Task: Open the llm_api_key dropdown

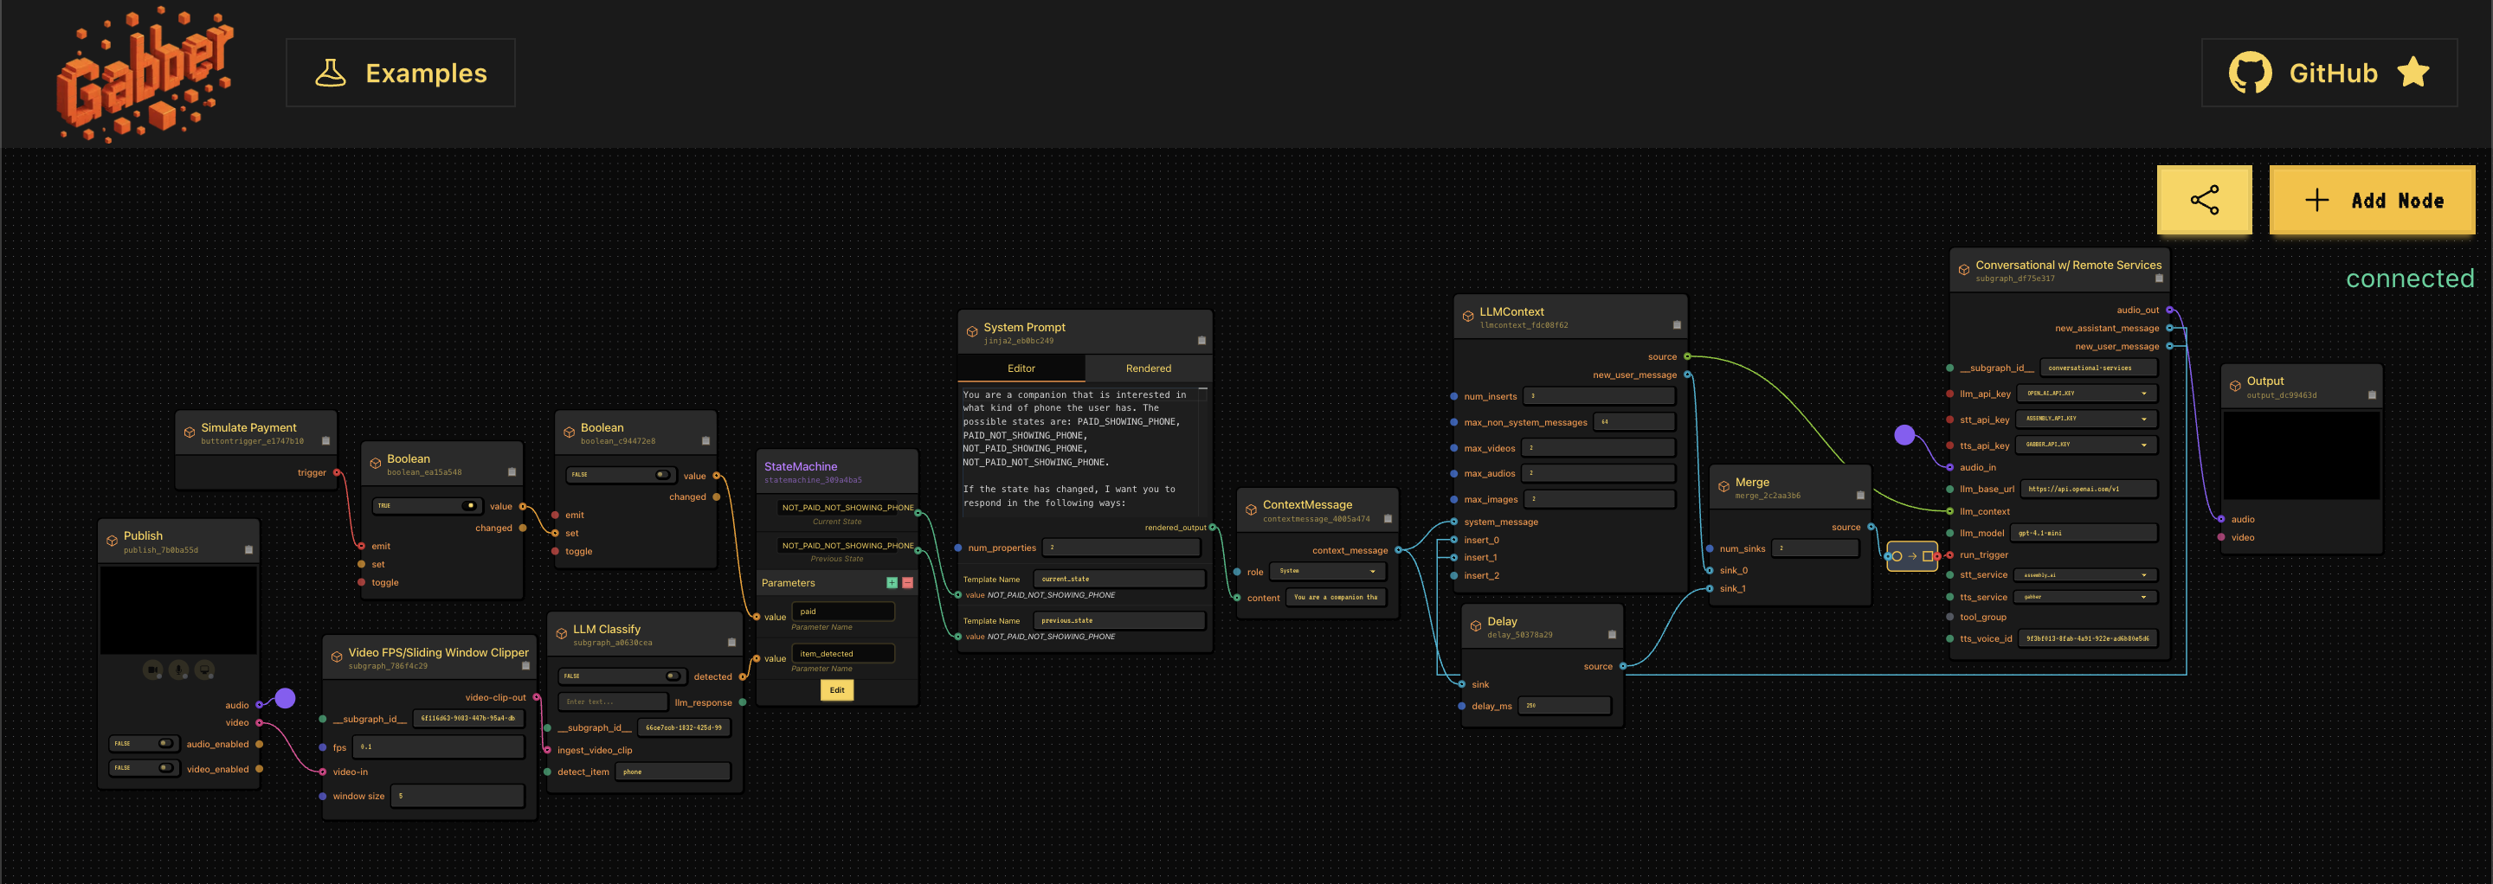Action: coord(2086,394)
